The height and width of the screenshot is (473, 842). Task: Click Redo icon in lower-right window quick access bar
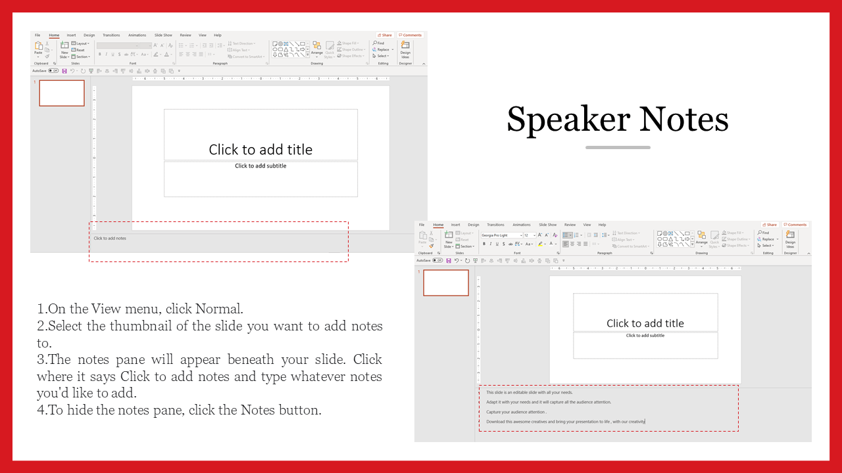[x=467, y=261]
